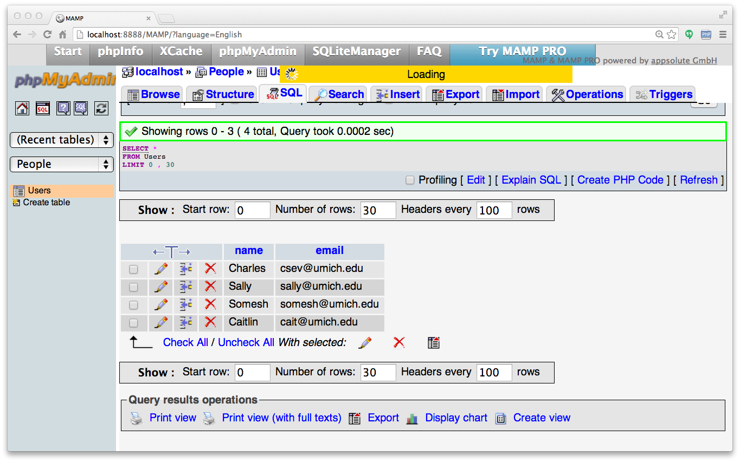Delete the Sally row with red X
Screen dimensions: 740x462
click(x=210, y=287)
